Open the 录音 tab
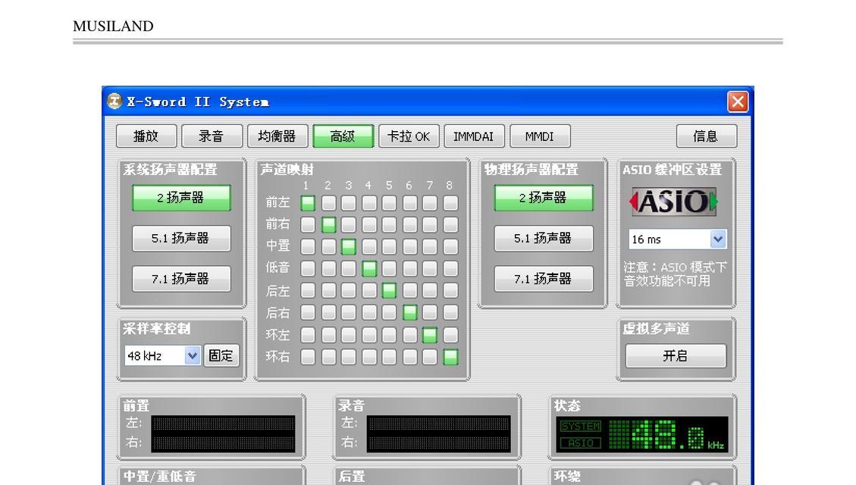The height and width of the screenshot is (485, 856). point(212,136)
